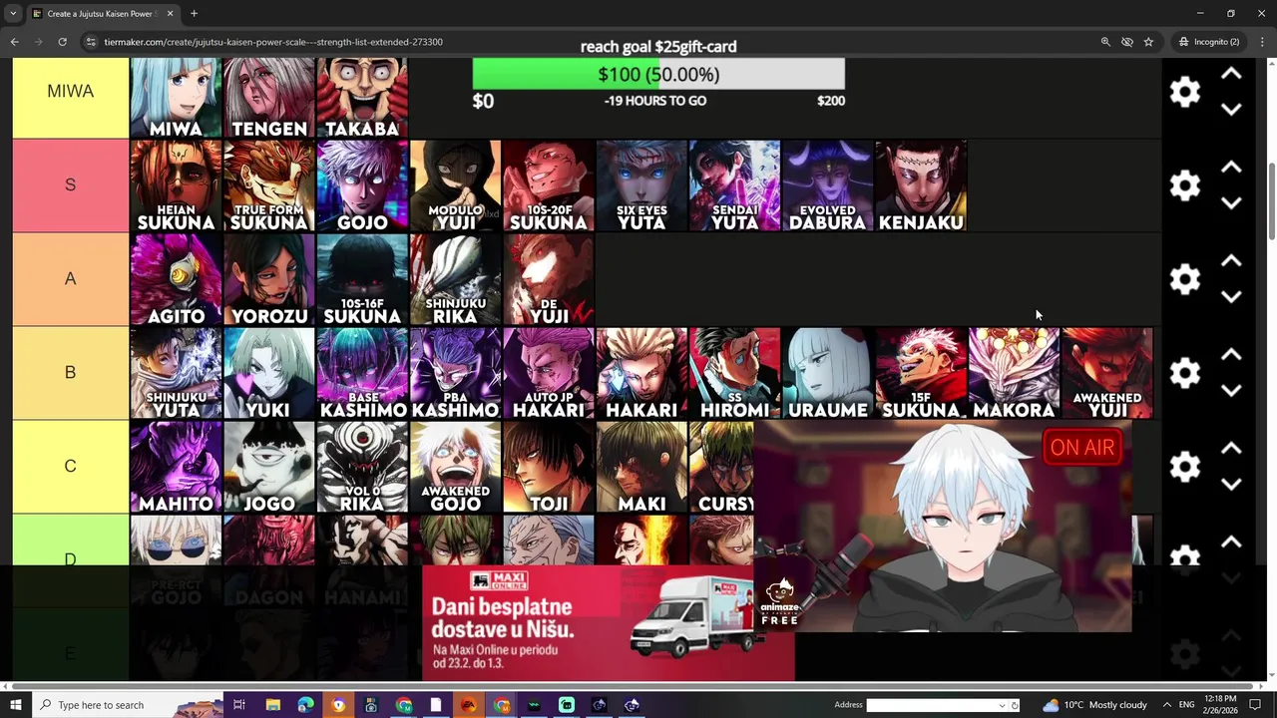
Task: Open Microsoft Edge from taskbar
Action: pyautogui.click(x=305, y=705)
